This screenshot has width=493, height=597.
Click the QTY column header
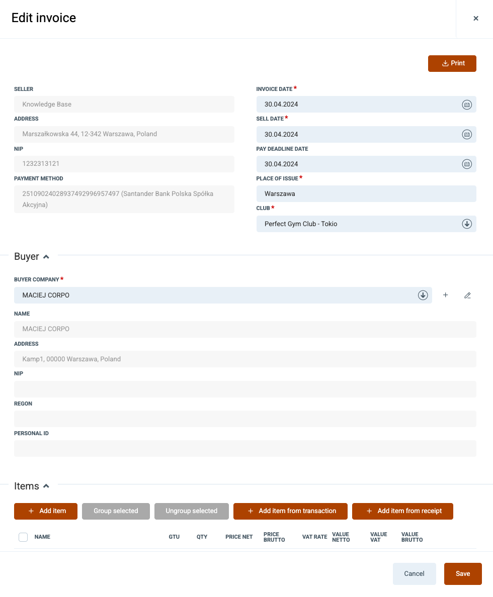point(202,537)
